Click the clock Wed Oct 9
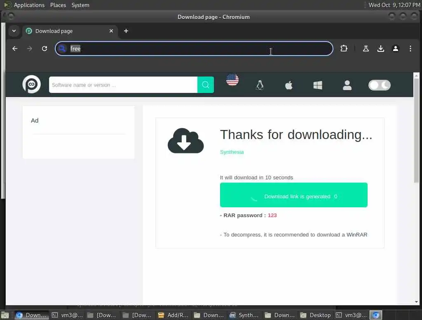The height and width of the screenshot is (320, 422). tap(394, 5)
